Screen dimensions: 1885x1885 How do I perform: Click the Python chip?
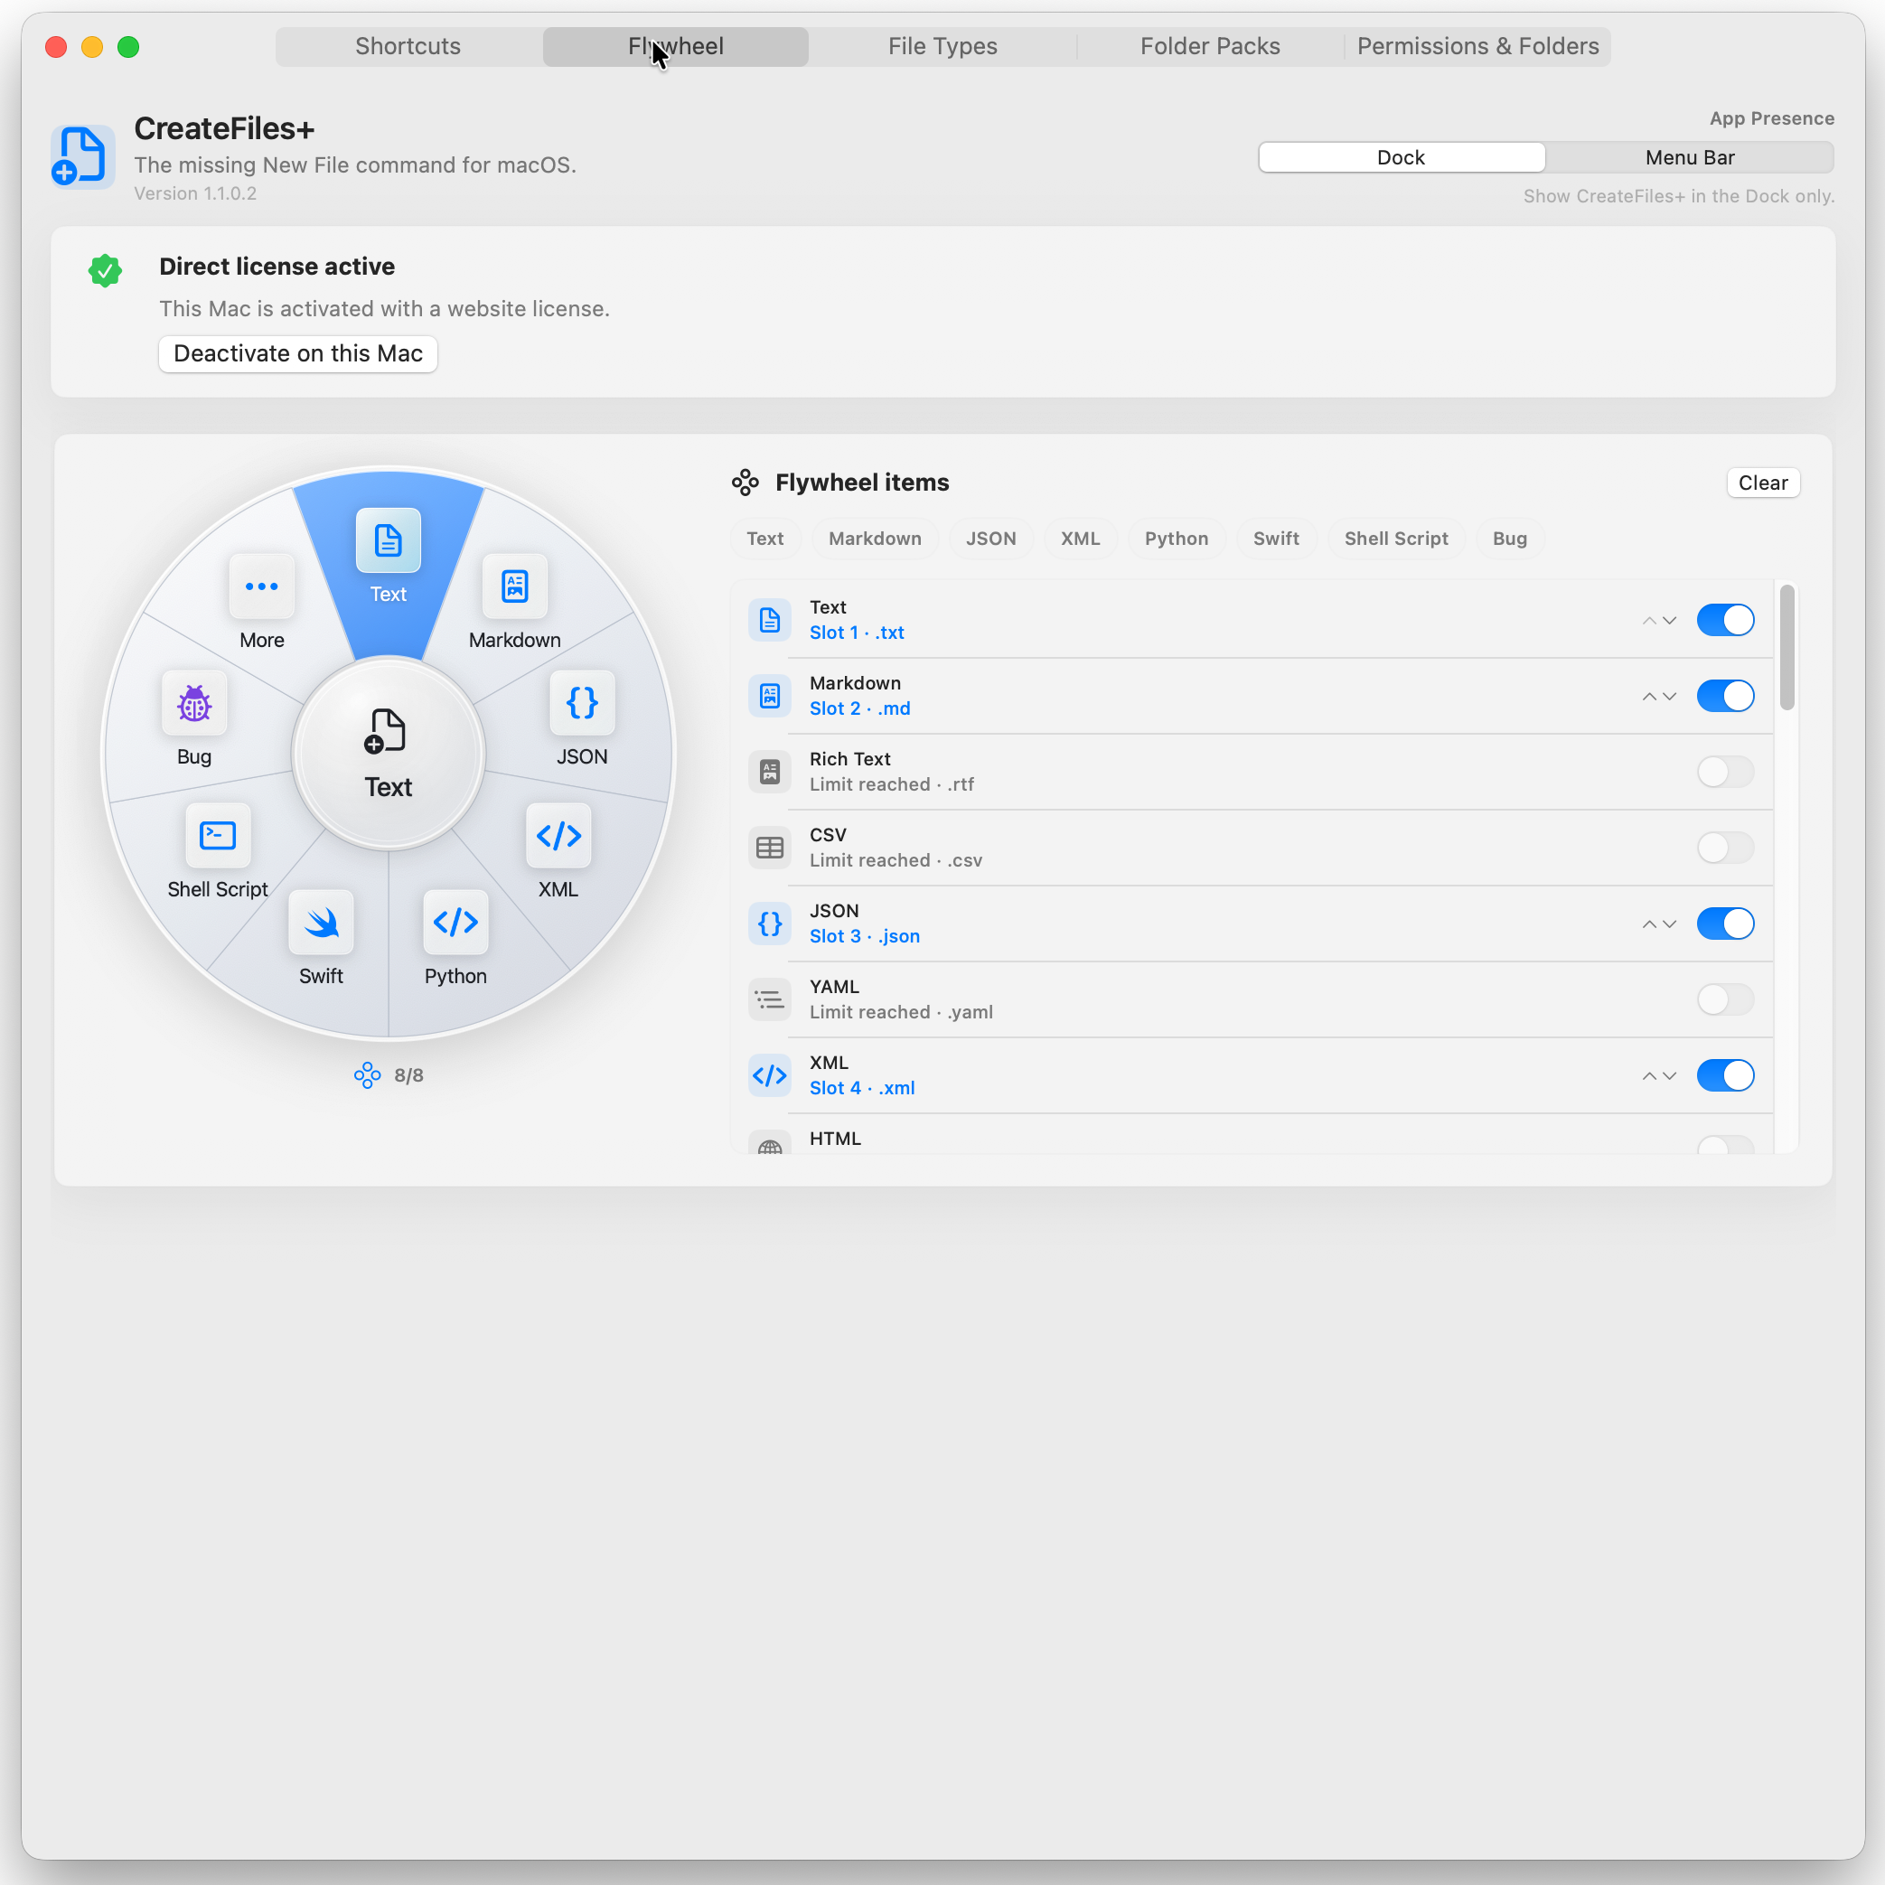pyautogui.click(x=1176, y=539)
